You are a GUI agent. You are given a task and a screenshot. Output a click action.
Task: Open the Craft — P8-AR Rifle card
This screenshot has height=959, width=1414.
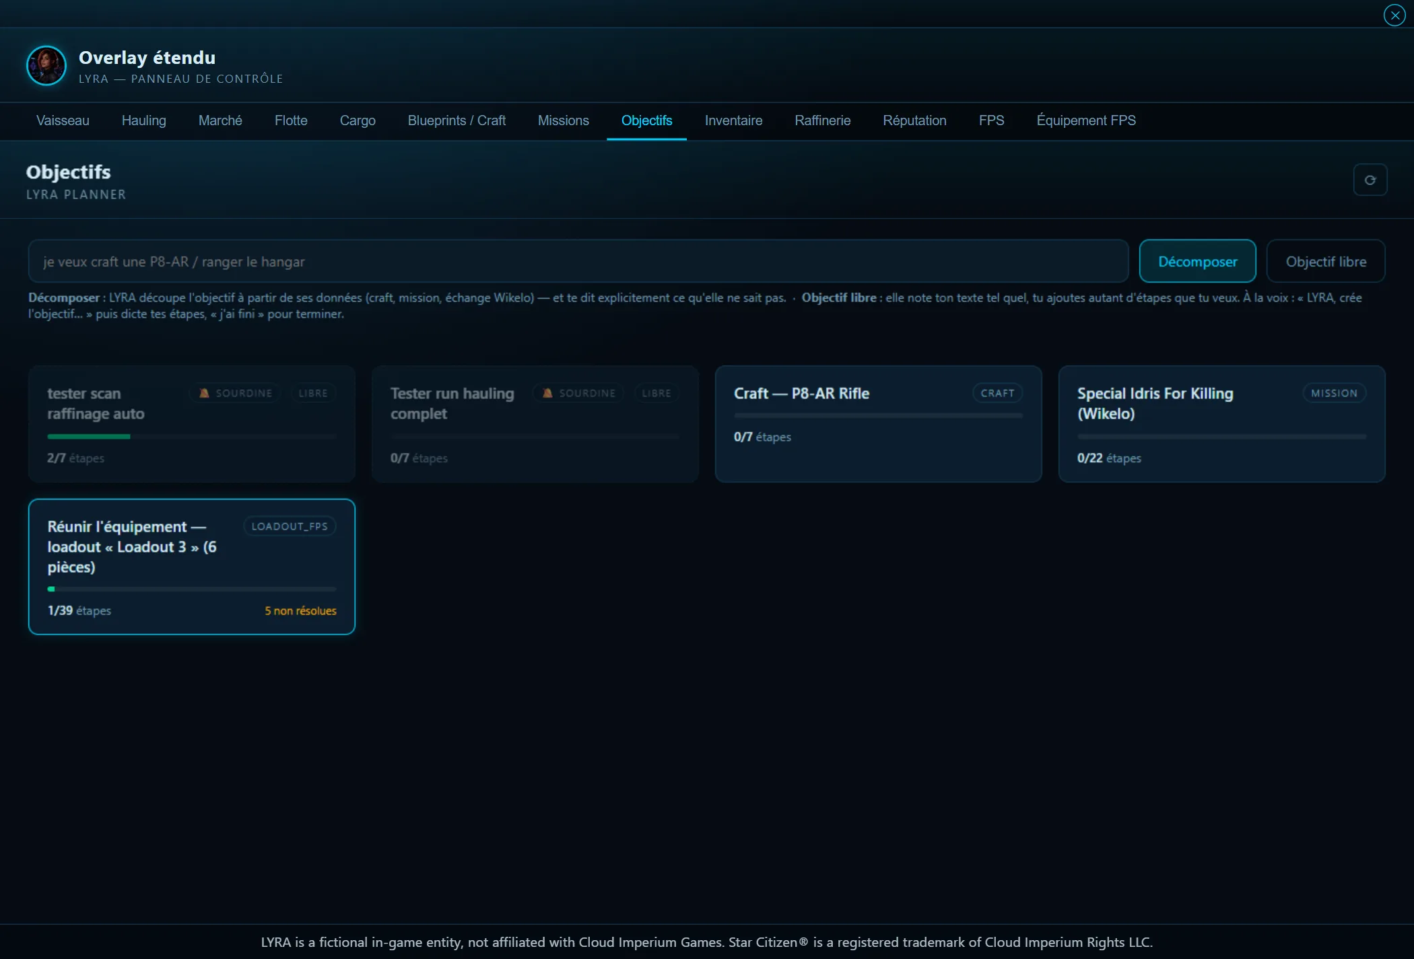pos(878,424)
